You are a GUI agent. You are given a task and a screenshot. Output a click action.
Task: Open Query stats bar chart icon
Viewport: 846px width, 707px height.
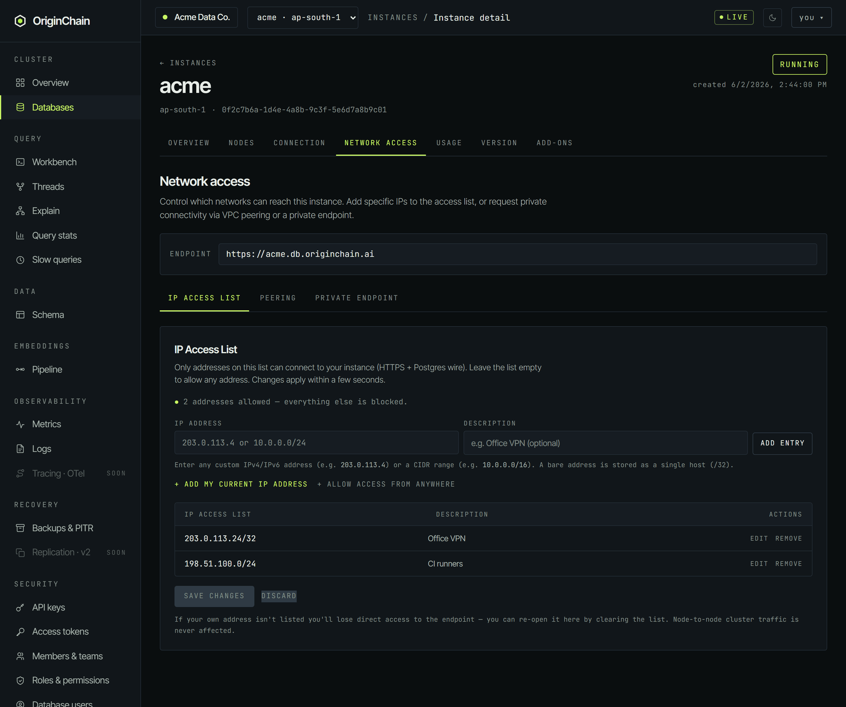[20, 235]
